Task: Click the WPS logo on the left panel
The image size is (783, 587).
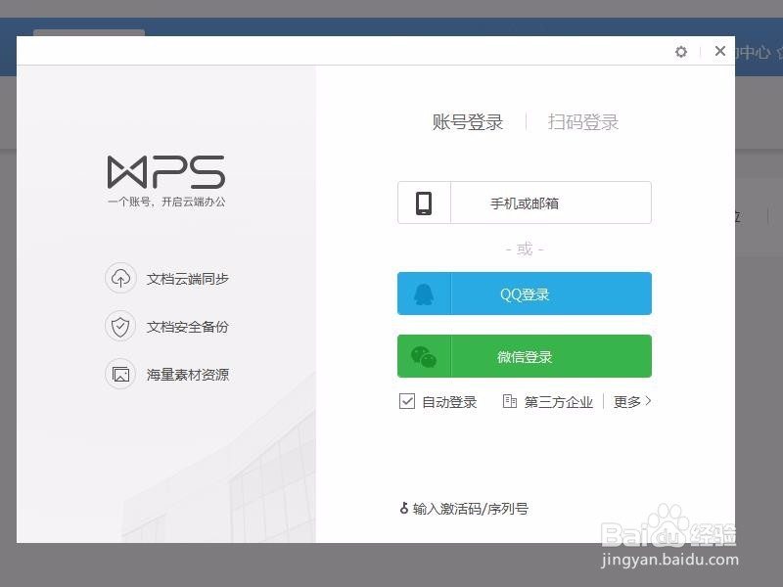Action: (x=165, y=173)
